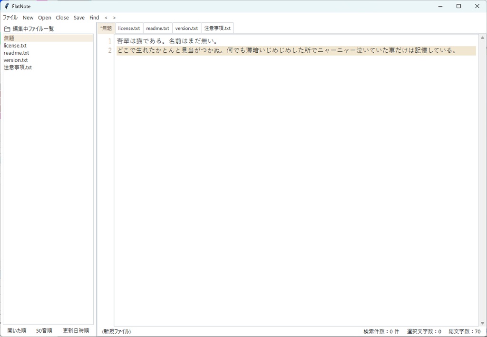This screenshot has height=337, width=487.
Task: Sort files by 更新日時順
Action: pos(76,330)
